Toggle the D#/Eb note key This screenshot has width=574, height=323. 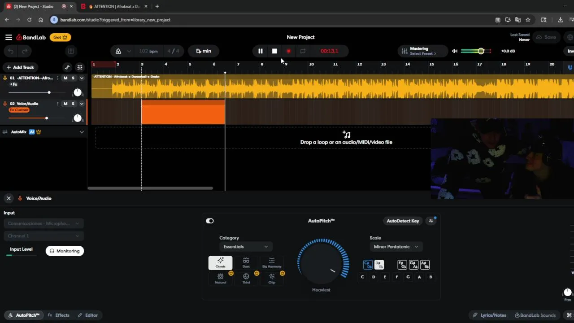[x=379, y=265]
